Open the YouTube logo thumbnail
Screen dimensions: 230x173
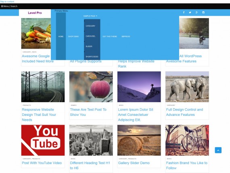tap(43, 140)
